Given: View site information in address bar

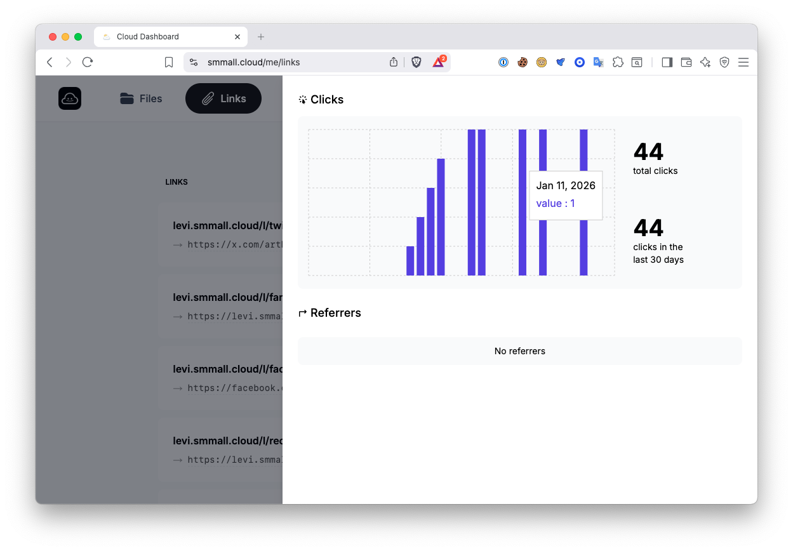Looking at the screenshot, I should coord(194,62).
